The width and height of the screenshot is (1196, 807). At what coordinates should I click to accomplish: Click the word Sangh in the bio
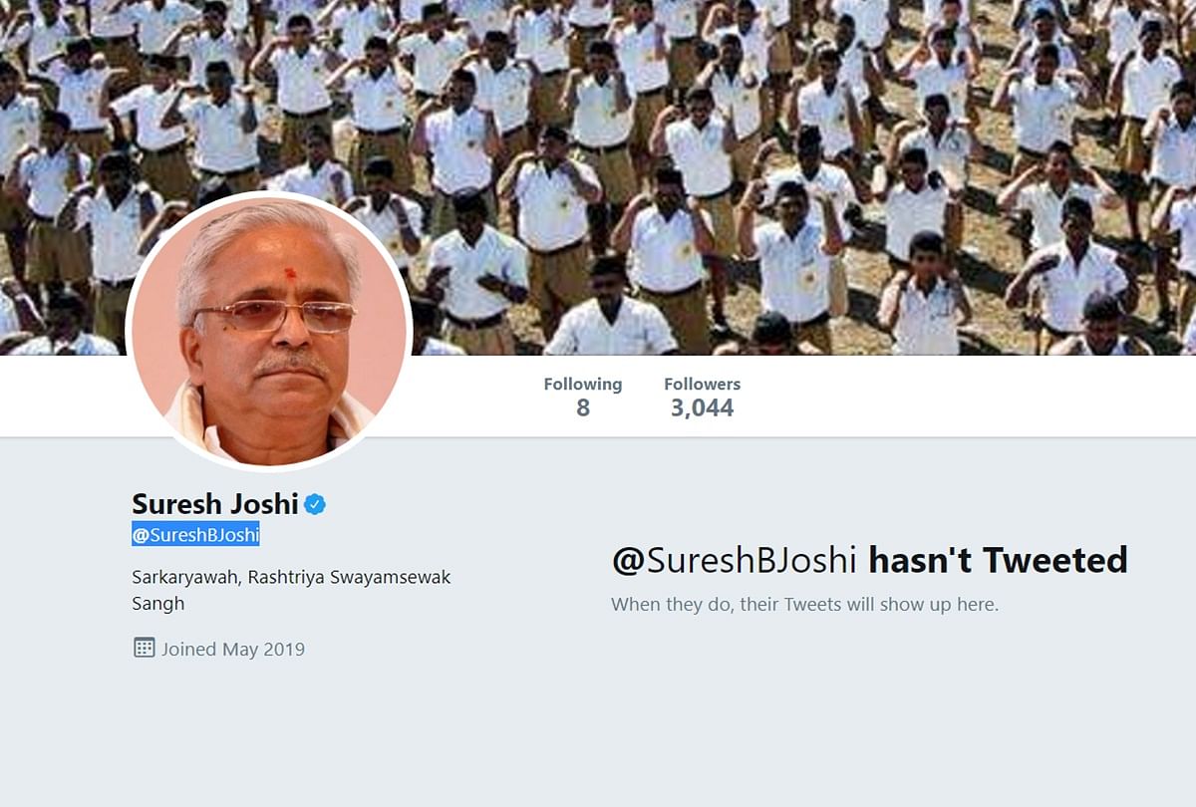[x=157, y=604]
